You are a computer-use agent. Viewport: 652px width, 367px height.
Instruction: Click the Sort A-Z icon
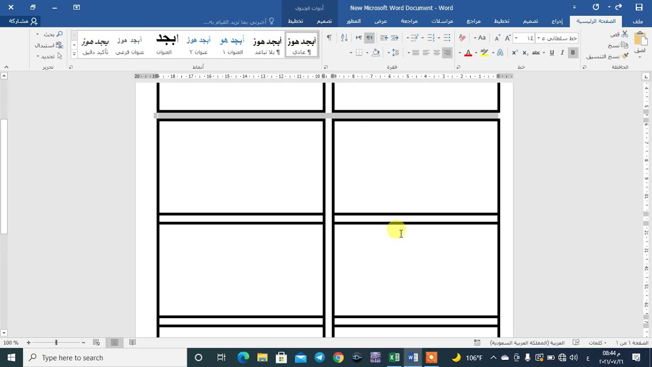tap(344, 38)
